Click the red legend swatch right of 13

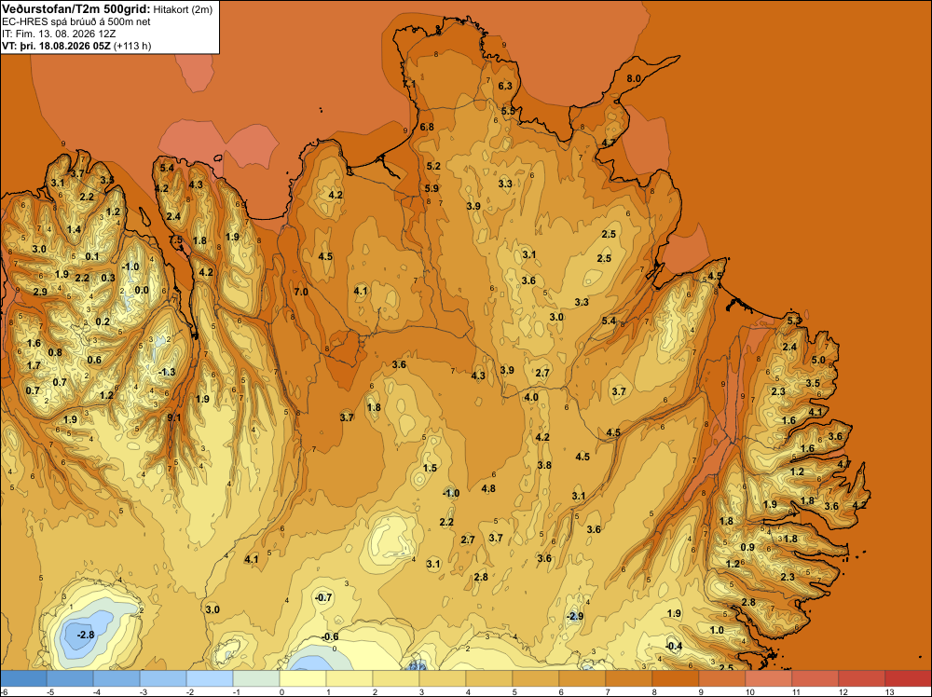click(x=908, y=678)
